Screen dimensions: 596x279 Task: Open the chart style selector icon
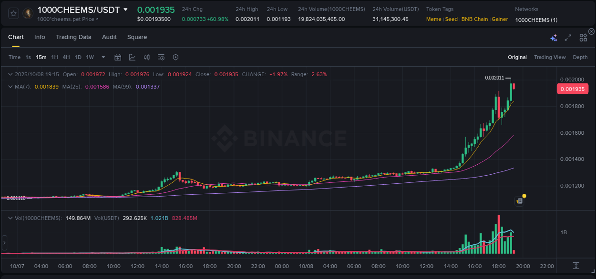click(132, 57)
